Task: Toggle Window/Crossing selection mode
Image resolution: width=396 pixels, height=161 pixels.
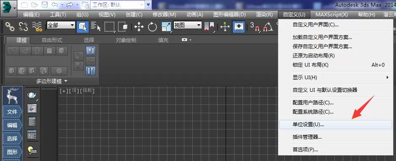Action: (x=123, y=27)
